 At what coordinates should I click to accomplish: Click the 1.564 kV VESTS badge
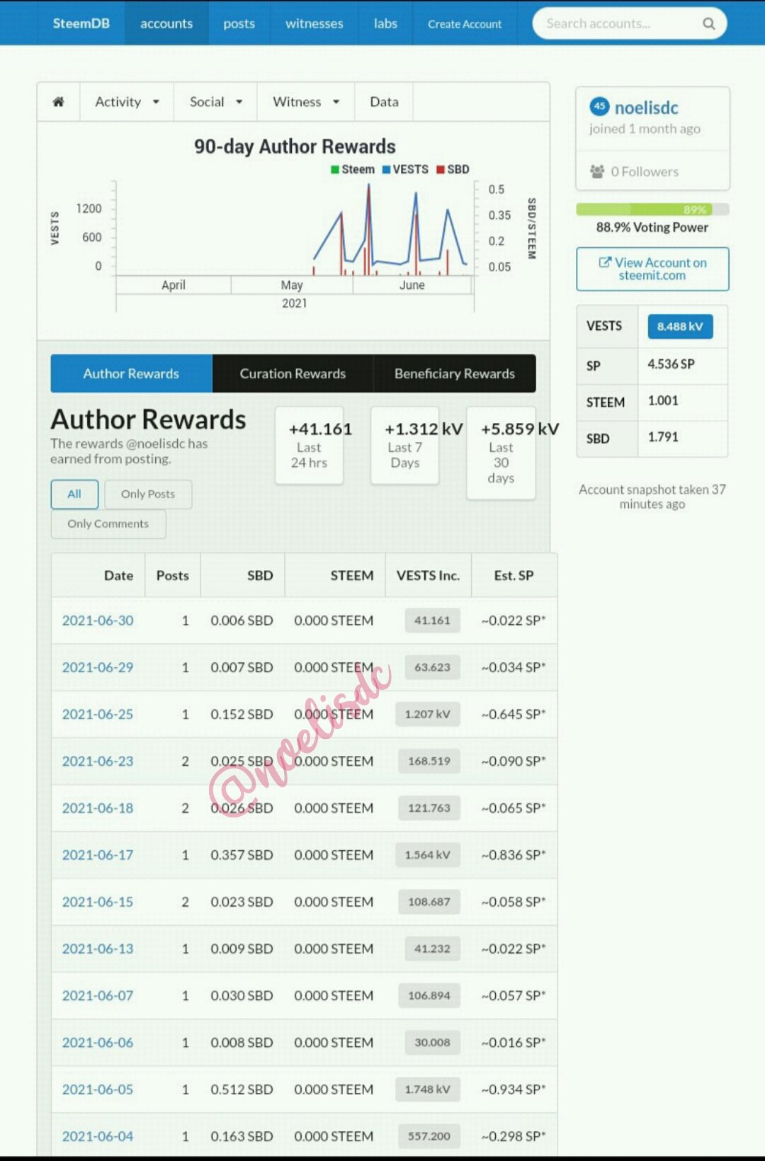click(x=428, y=855)
